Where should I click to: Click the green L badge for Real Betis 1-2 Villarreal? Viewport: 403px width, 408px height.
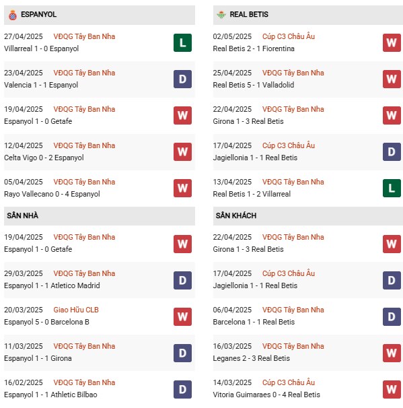click(392, 188)
